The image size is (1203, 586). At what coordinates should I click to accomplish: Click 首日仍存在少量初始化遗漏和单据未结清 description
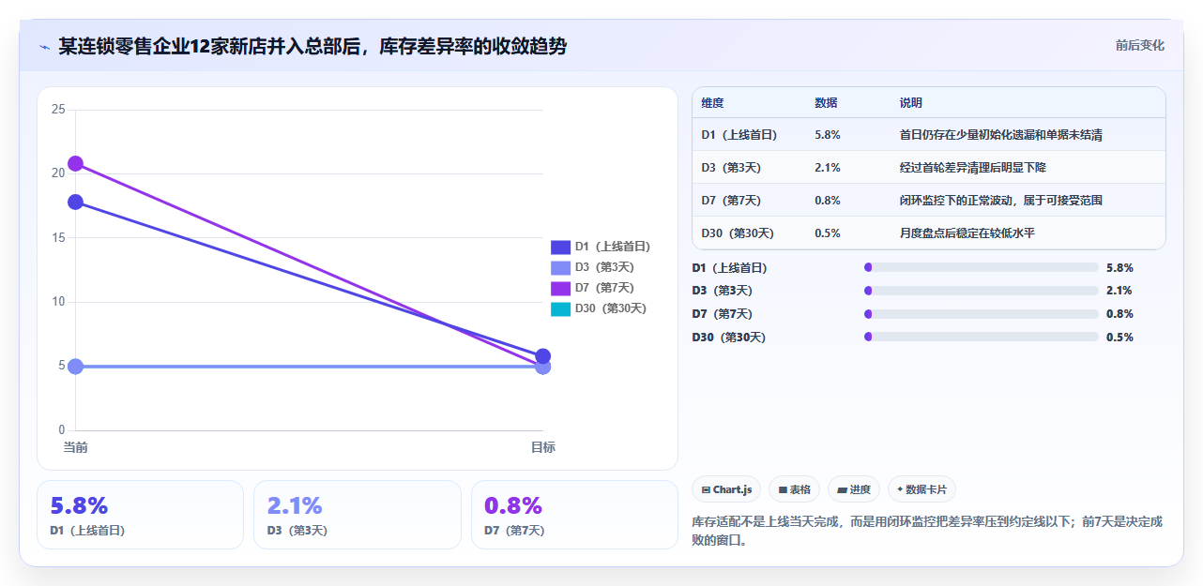(1000, 135)
